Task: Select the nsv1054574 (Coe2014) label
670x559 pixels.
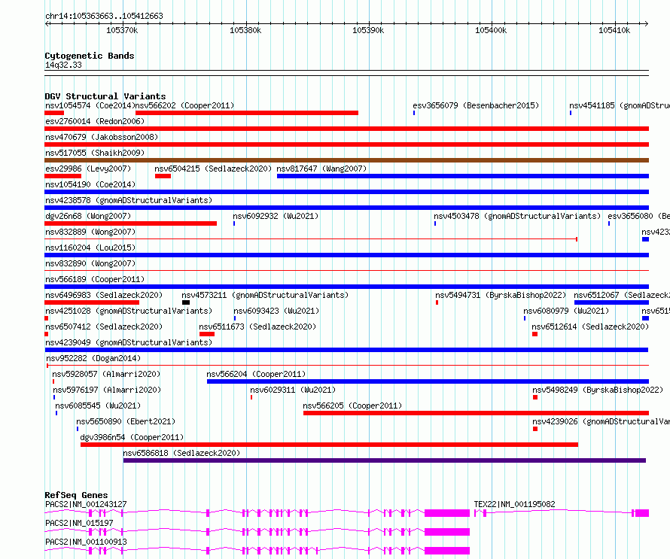Action: coord(90,105)
